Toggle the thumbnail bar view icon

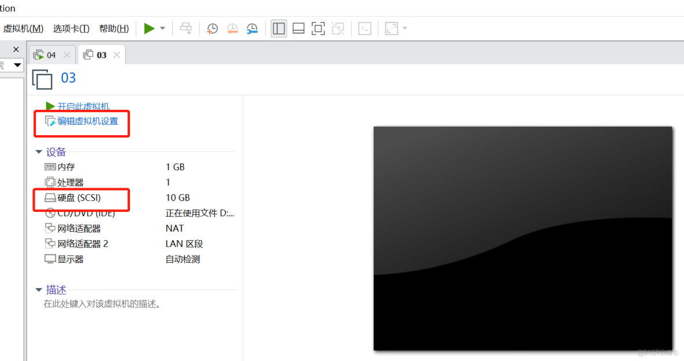click(298, 29)
